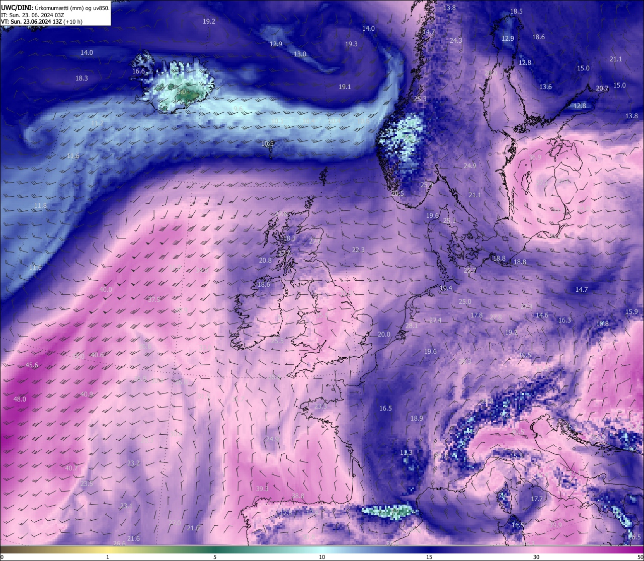Image resolution: width=644 pixels, height=561 pixels.
Task: Click the 'UWC/DINI' title text
Action: [17, 8]
